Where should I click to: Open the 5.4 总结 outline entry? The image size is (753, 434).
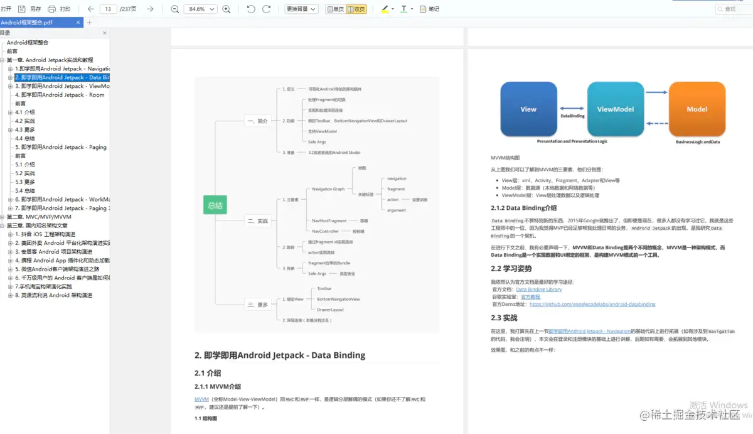[25, 190]
